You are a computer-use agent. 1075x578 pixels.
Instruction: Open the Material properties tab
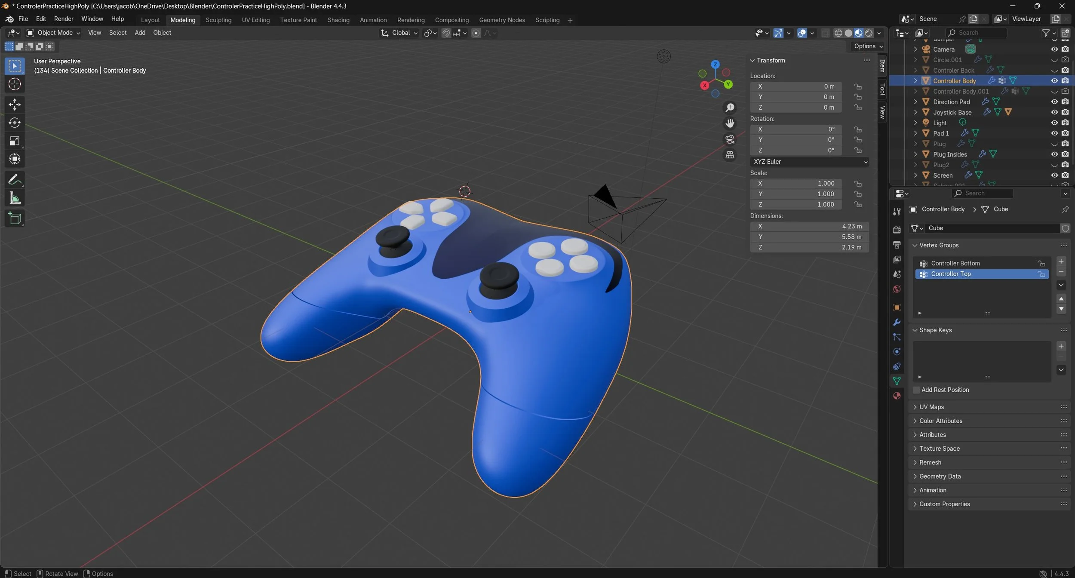[897, 396]
